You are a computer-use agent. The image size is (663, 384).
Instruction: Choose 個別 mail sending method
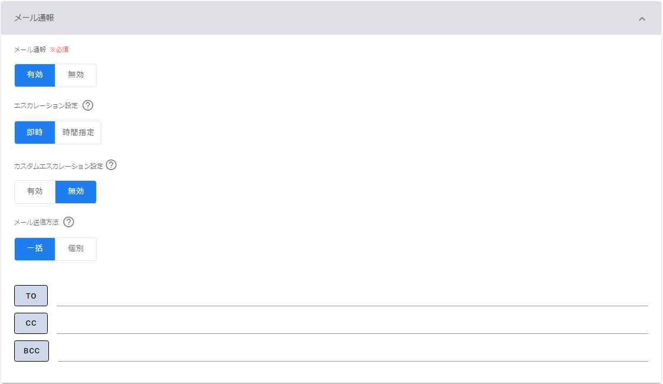[76, 249]
